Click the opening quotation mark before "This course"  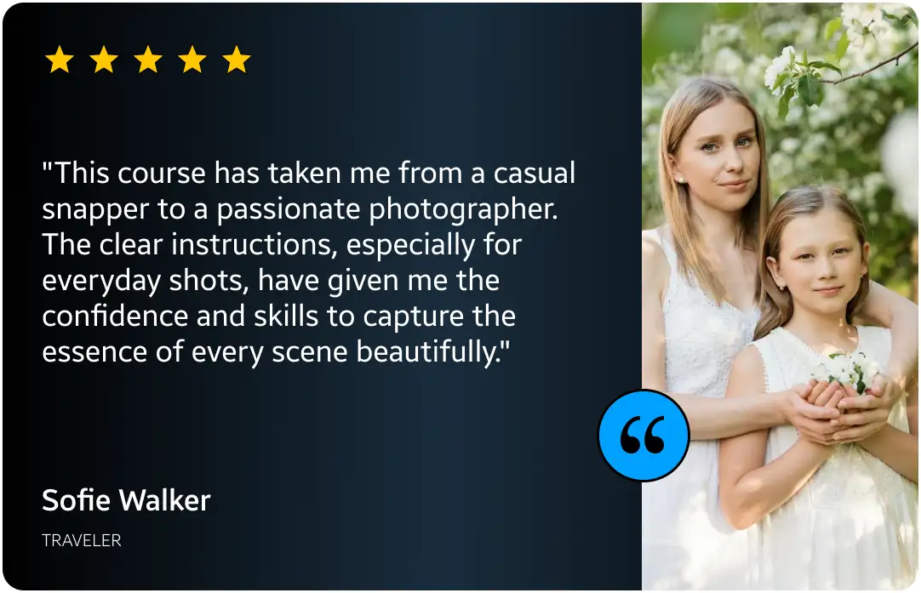48,166
